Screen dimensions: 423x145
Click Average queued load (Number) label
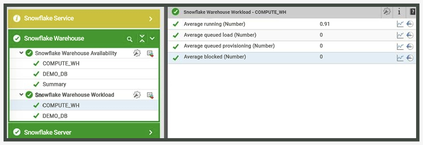point(220,35)
